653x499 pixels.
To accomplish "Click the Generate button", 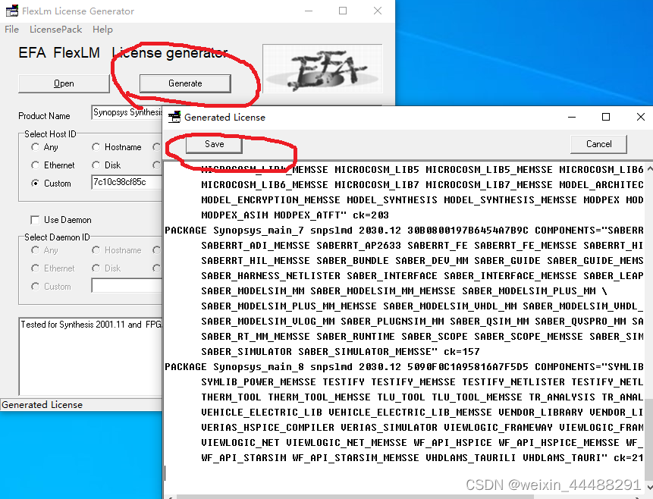I will [185, 83].
